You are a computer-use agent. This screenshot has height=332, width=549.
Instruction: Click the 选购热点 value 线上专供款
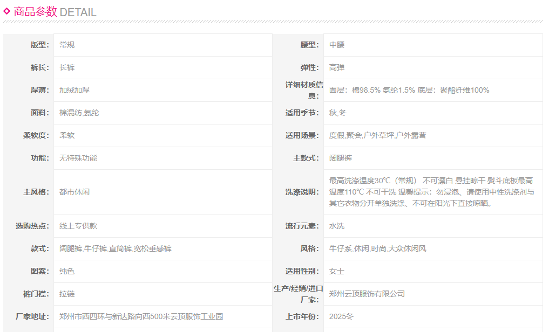tap(78, 226)
